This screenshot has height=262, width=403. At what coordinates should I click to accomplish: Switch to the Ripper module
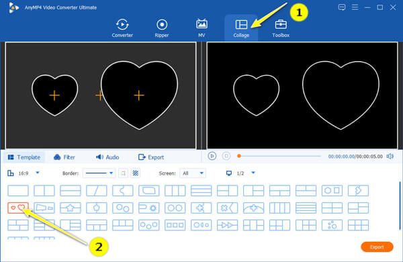point(162,28)
